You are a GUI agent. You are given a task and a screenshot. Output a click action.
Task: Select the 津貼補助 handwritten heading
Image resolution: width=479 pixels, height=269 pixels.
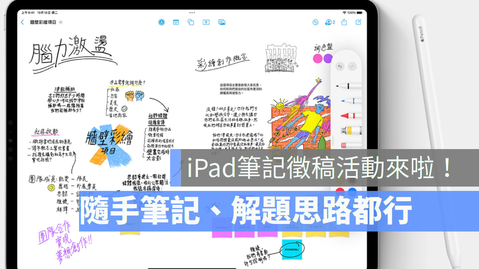click(65, 90)
